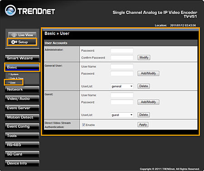Open the Event Server menu
The image size is (204, 171).
pyautogui.click(x=22, y=108)
